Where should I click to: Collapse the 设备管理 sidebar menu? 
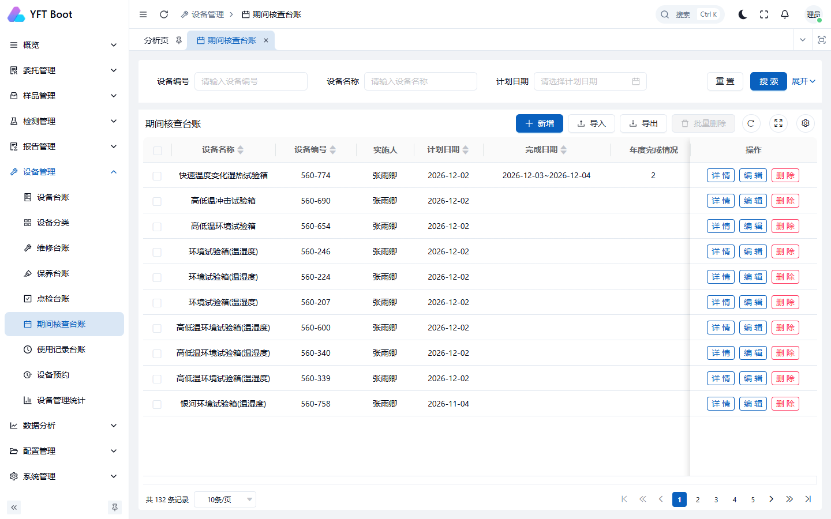click(x=64, y=172)
